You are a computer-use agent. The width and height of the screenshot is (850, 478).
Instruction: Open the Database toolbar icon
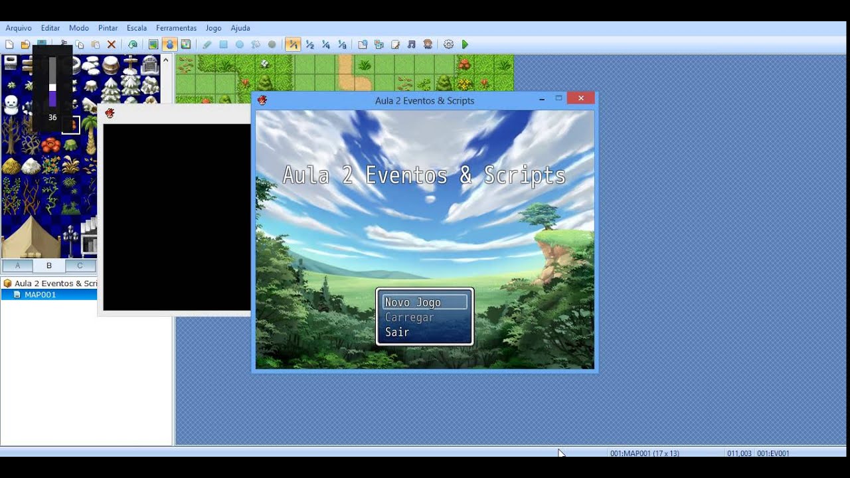point(363,44)
